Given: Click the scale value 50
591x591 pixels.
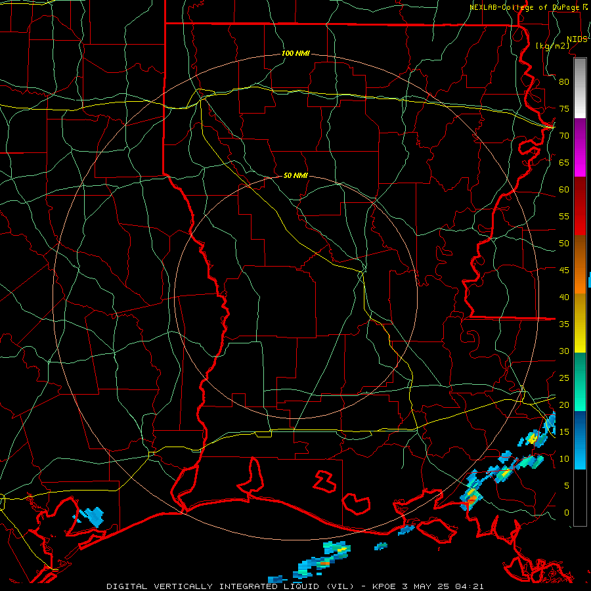Looking at the screenshot, I should click(x=564, y=244).
